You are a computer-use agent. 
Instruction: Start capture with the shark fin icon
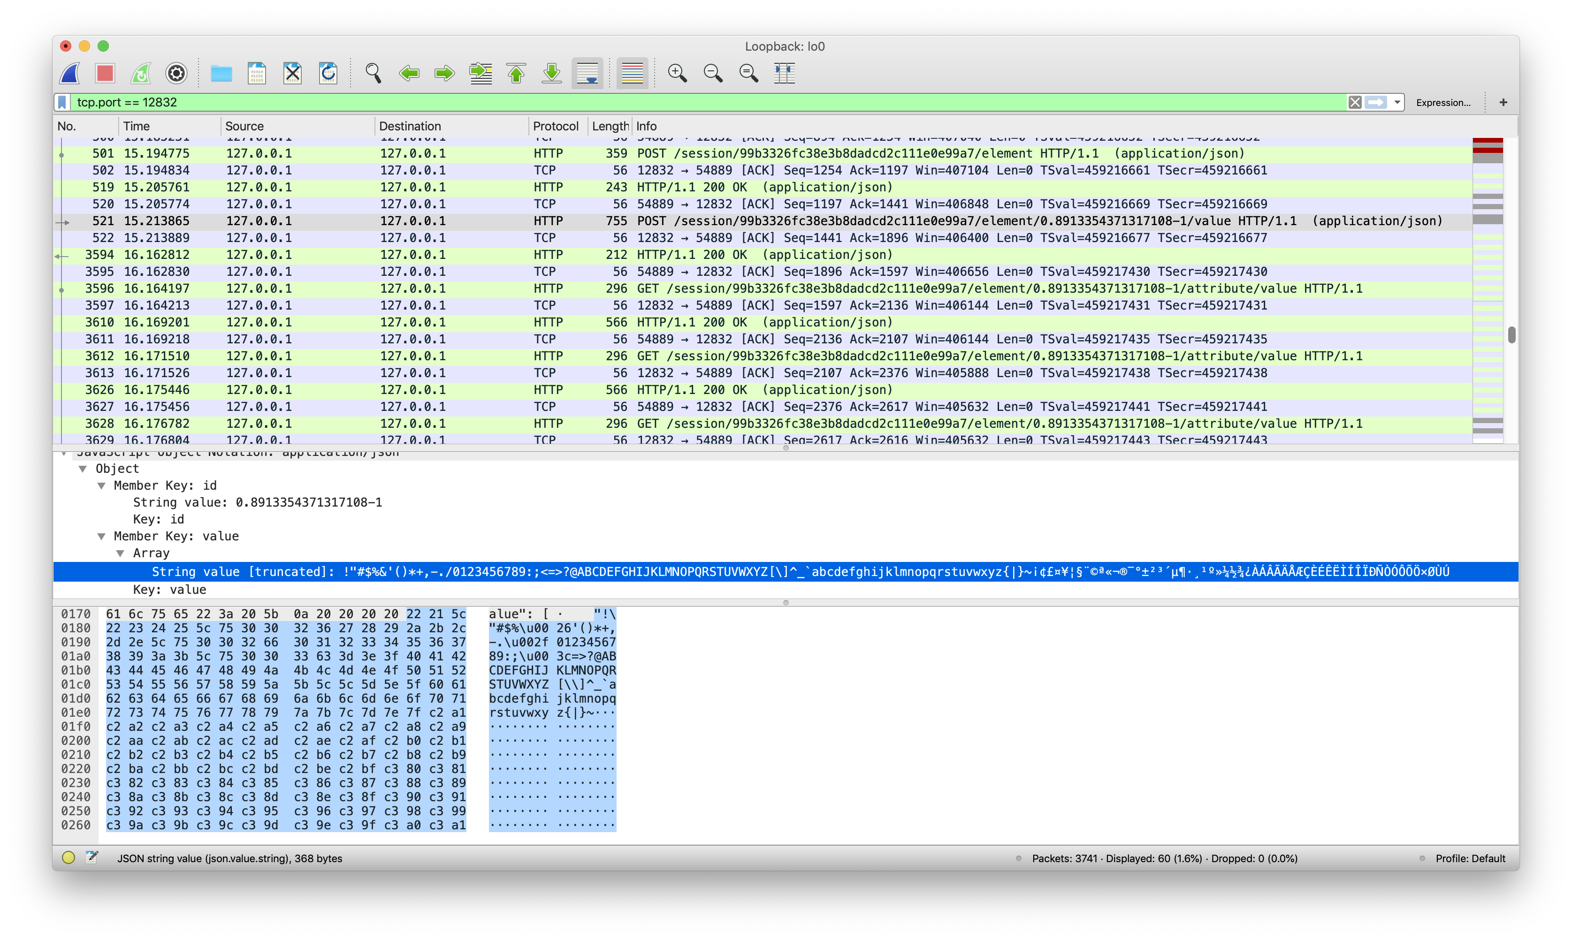70,74
